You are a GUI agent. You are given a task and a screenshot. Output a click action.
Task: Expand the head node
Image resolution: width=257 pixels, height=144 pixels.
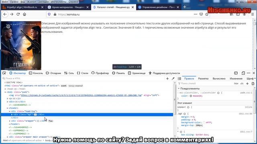(5, 89)
